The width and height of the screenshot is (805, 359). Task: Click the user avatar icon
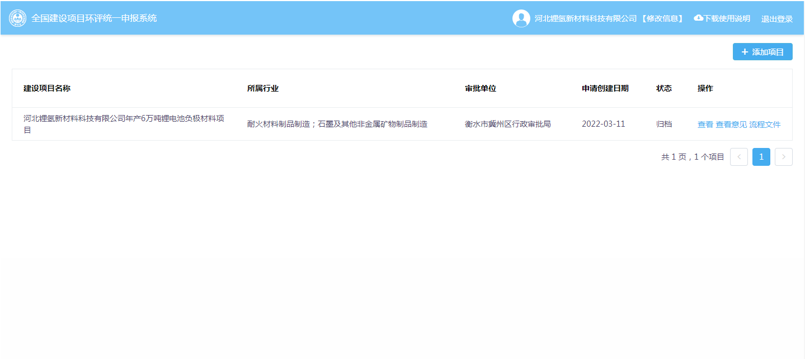click(x=521, y=18)
